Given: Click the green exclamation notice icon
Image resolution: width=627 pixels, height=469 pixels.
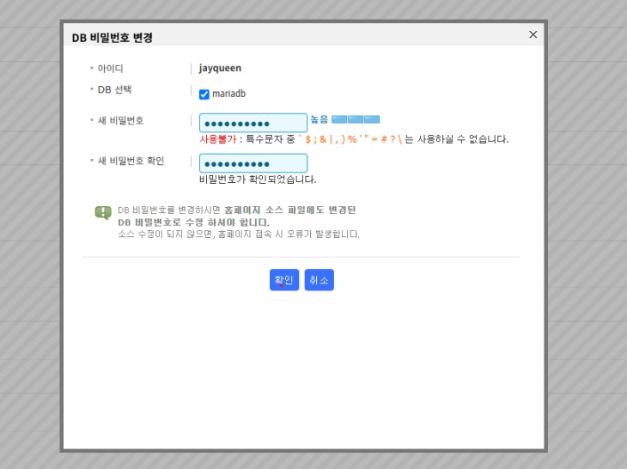Looking at the screenshot, I should click(103, 212).
